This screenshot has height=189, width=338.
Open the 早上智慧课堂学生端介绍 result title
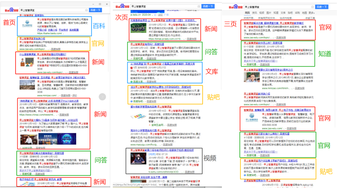32,38
